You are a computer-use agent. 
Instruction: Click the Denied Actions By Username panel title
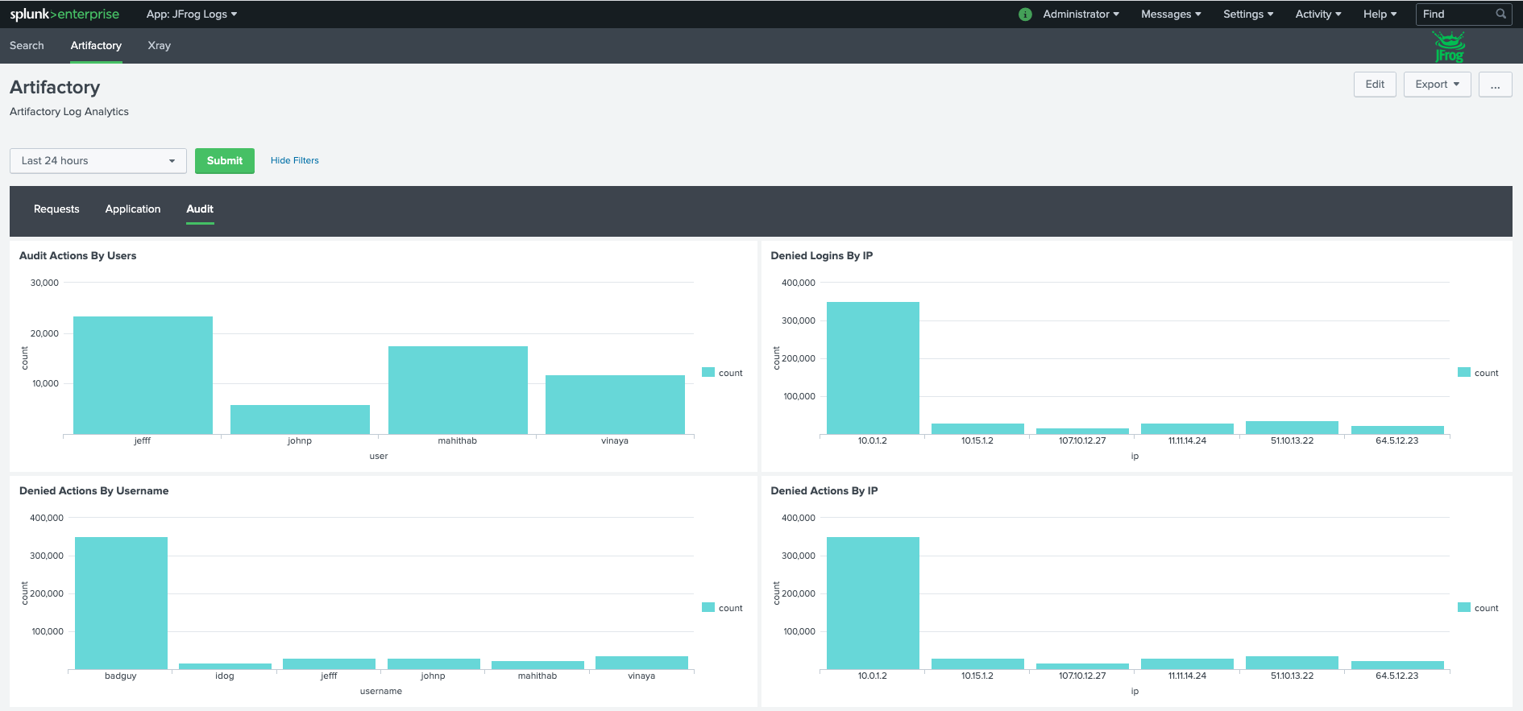click(x=94, y=491)
